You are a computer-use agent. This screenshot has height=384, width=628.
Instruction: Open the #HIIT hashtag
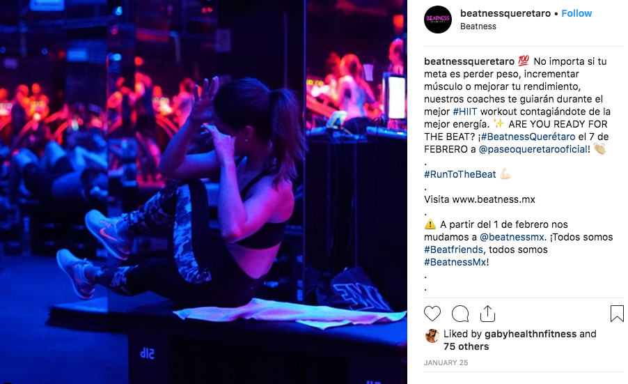click(x=464, y=112)
